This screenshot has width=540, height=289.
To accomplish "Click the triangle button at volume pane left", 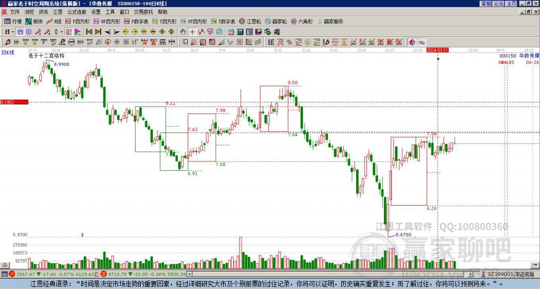I will [x=5, y=265].
